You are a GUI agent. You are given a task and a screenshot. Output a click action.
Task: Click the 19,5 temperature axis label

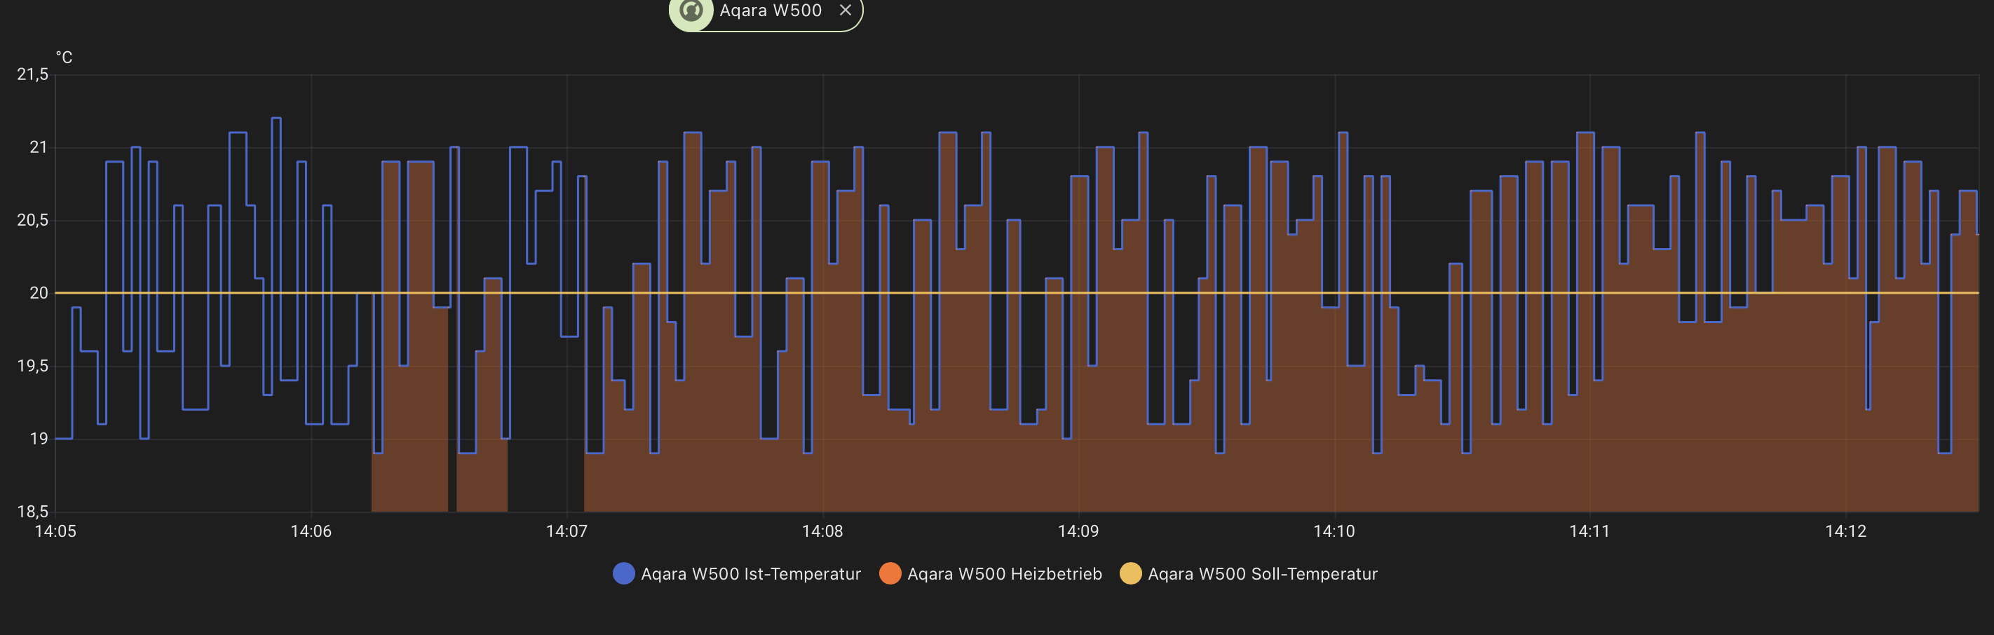(32, 366)
